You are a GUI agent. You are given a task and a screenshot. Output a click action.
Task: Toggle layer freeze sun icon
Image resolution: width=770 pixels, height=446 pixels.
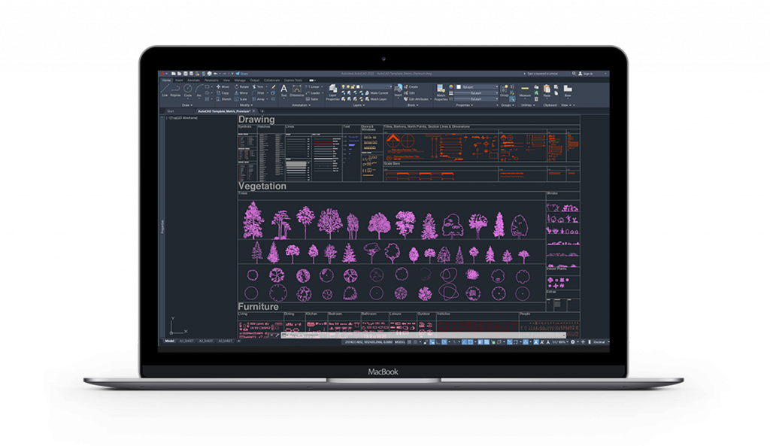pyautogui.click(x=348, y=86)
